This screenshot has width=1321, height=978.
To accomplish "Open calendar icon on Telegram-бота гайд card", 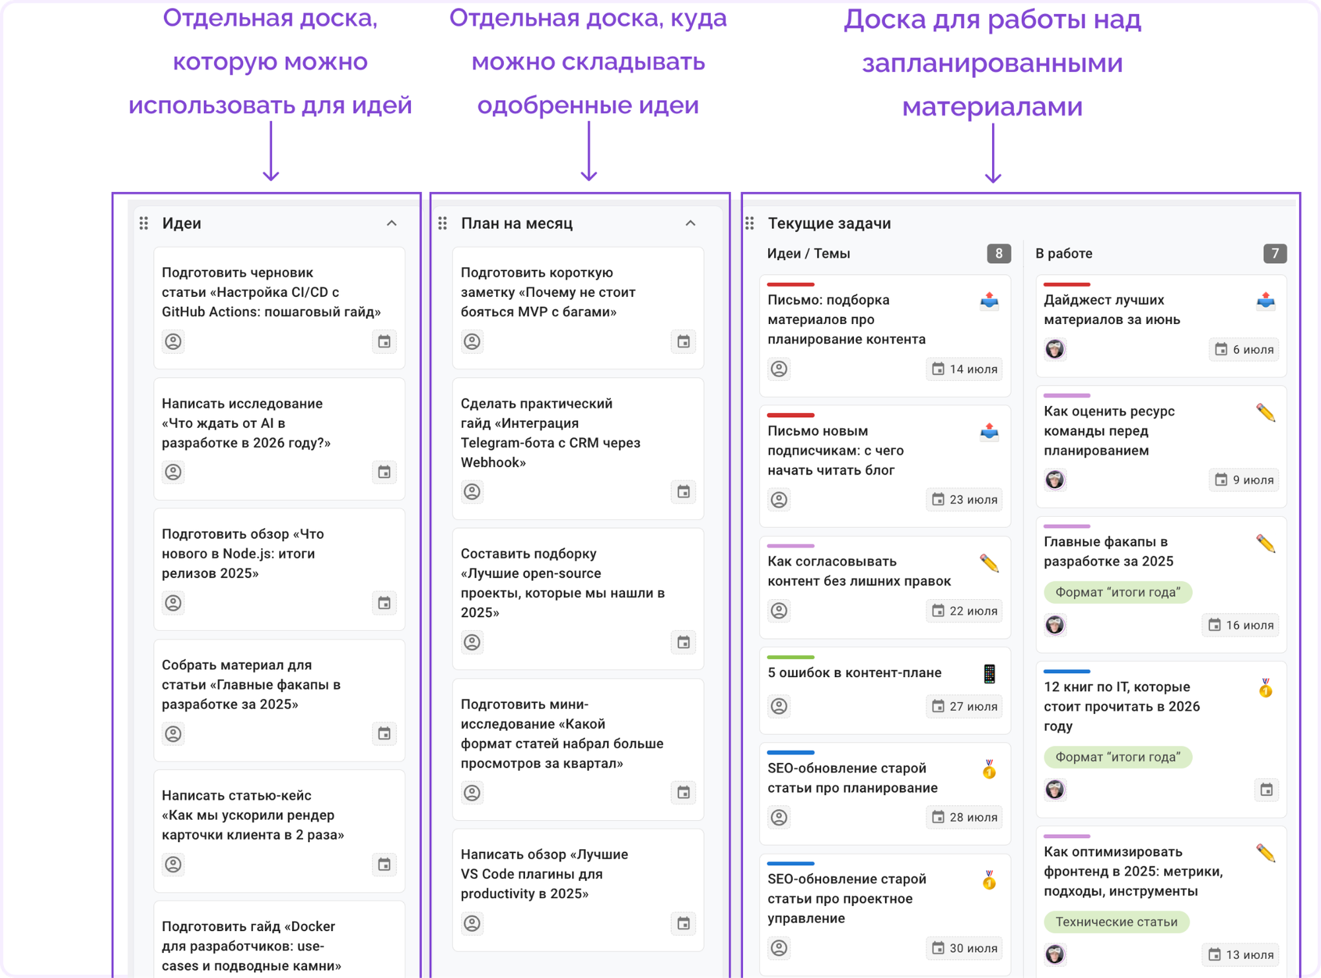I will [x=684, y=492].
